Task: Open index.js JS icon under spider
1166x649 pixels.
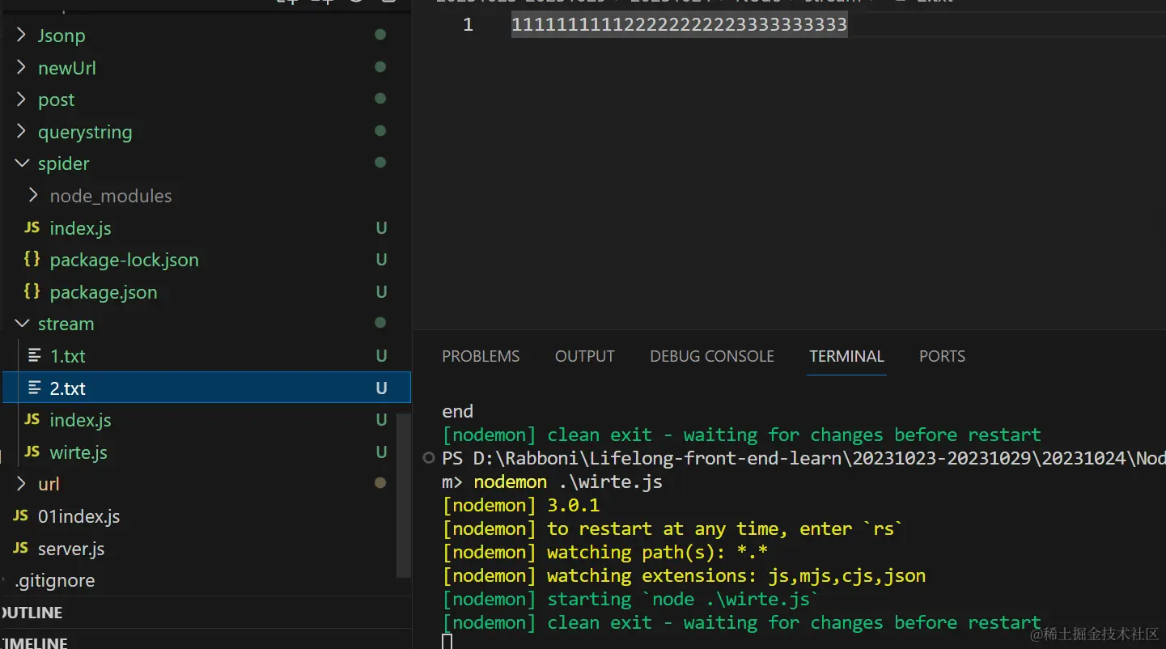Action: (32, 228)
